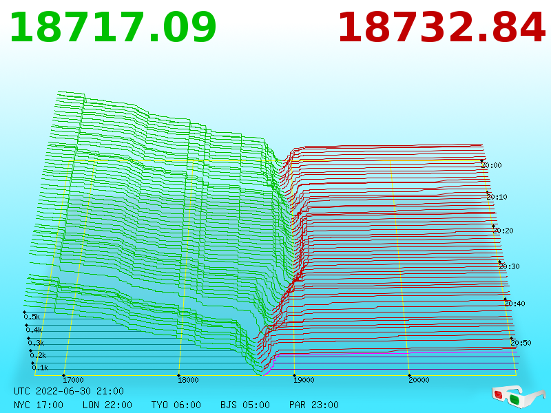Viewport: 551px width, 413px height.
Task: Click the 20:30 time axis marker
Action: point(509,266)
